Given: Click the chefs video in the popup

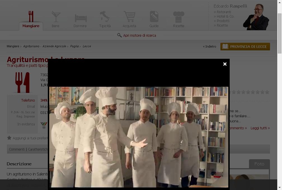Looking at the screenshot, I should click(x=139, y=137).
